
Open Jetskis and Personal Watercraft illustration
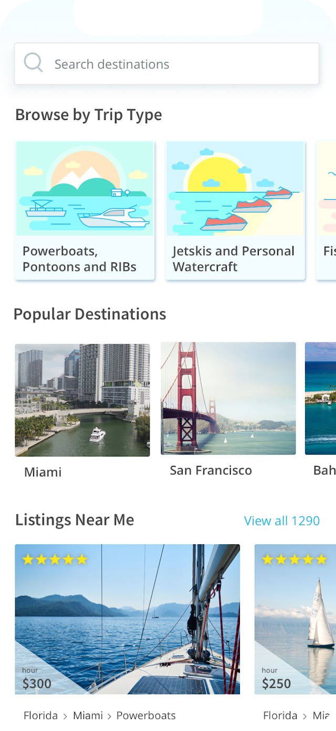pos(235,188)
